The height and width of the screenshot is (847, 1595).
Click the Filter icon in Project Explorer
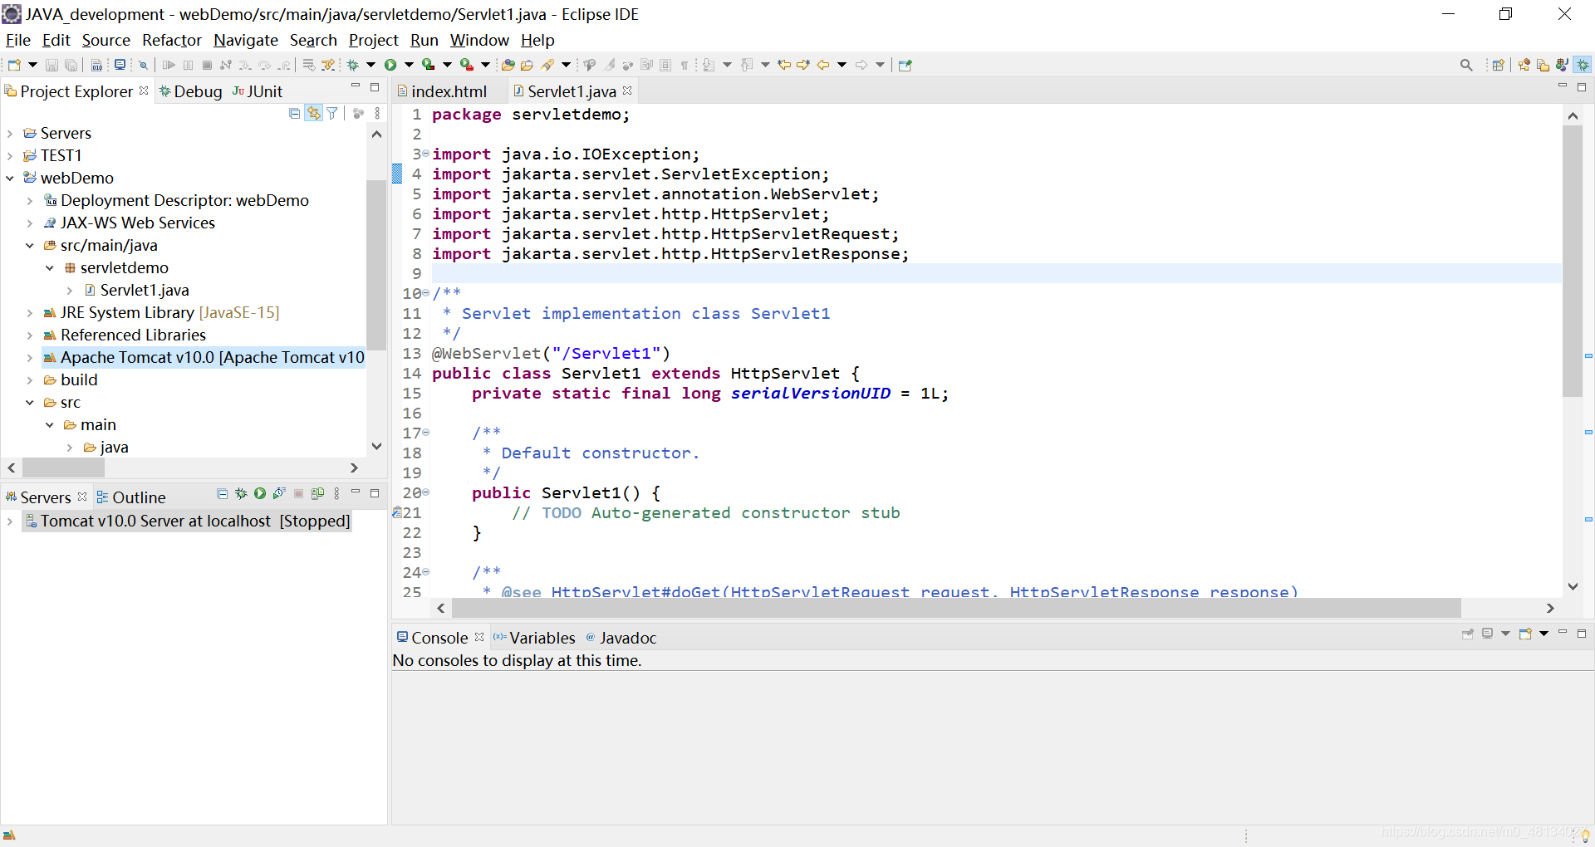tap(331, 113)
